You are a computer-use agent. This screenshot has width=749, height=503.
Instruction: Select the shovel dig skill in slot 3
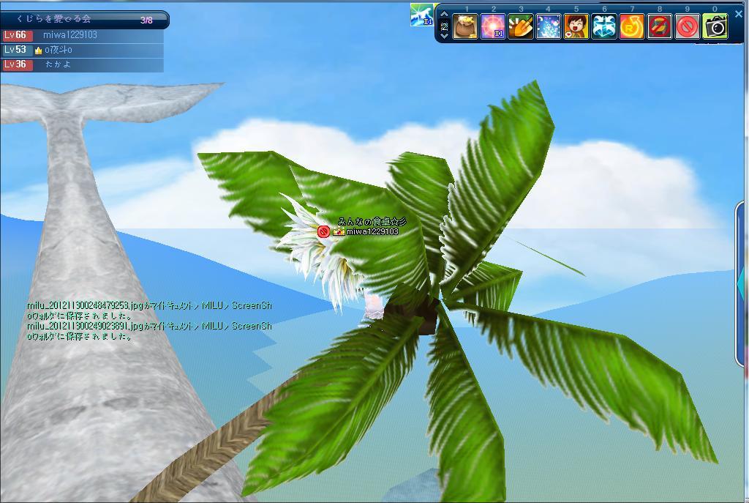click(x=521, y=27)
